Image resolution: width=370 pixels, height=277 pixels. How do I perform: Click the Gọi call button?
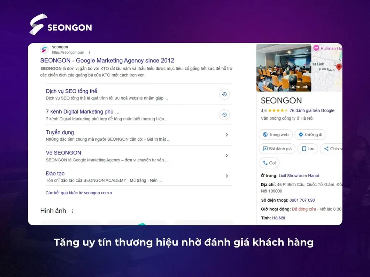click(x=269, y=163)
